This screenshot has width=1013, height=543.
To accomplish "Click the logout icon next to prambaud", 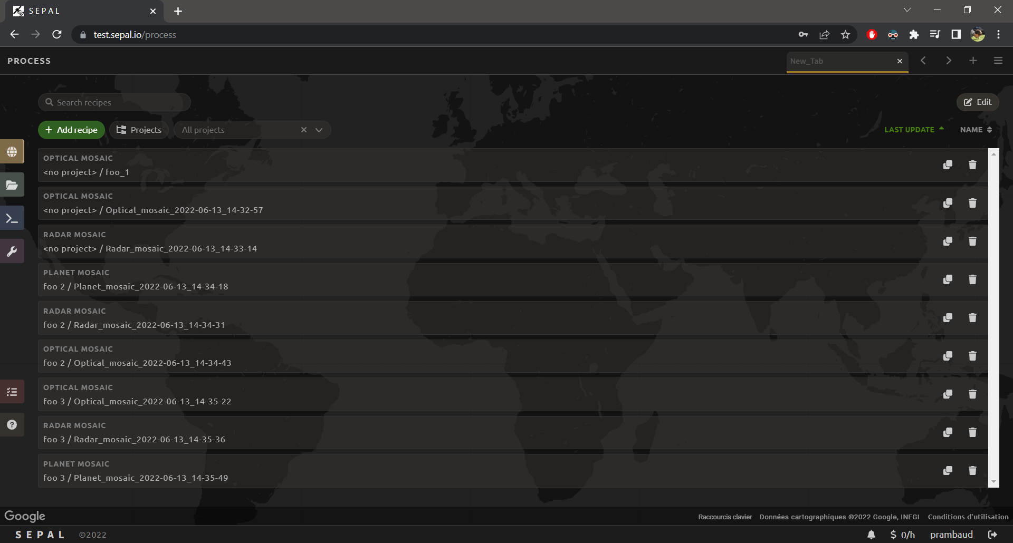I will click(x=992, y=535).
